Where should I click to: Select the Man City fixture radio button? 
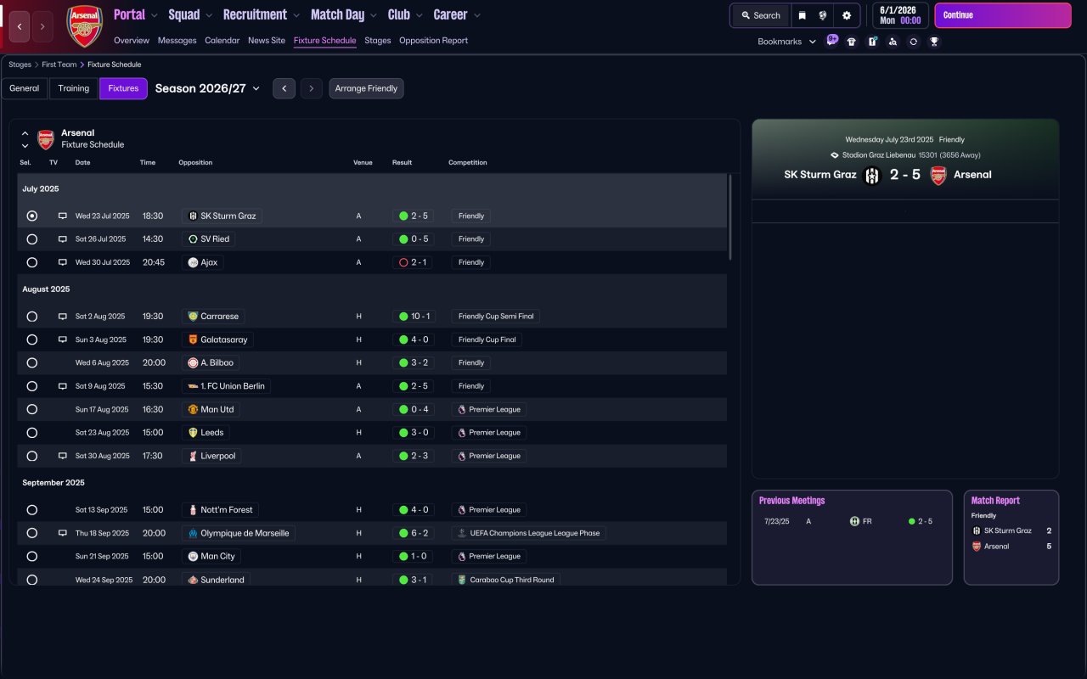(x=32, y=556)
